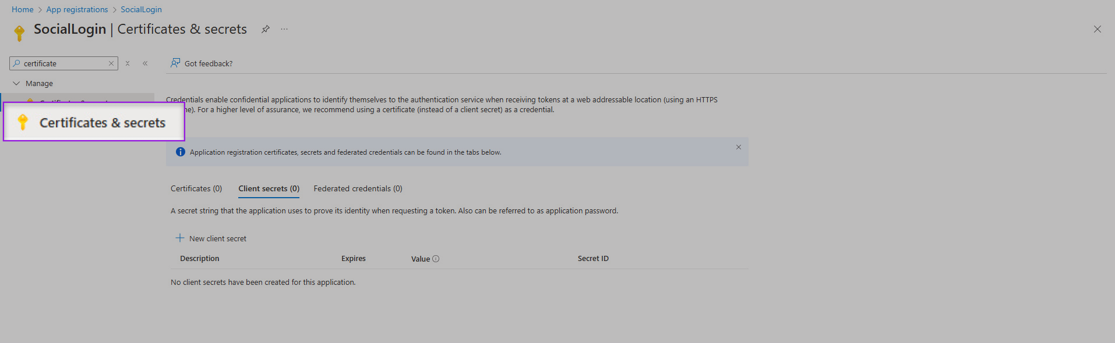Collapse the Manage section
The height and width of the screenshot is (343, 1115).
(x=16, y=84)
